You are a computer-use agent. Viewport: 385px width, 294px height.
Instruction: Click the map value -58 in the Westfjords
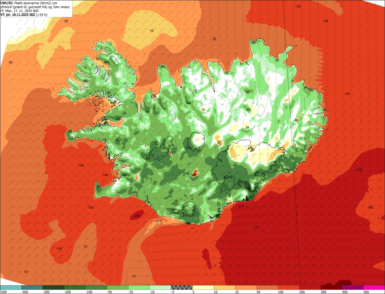[x=85, y=81]
